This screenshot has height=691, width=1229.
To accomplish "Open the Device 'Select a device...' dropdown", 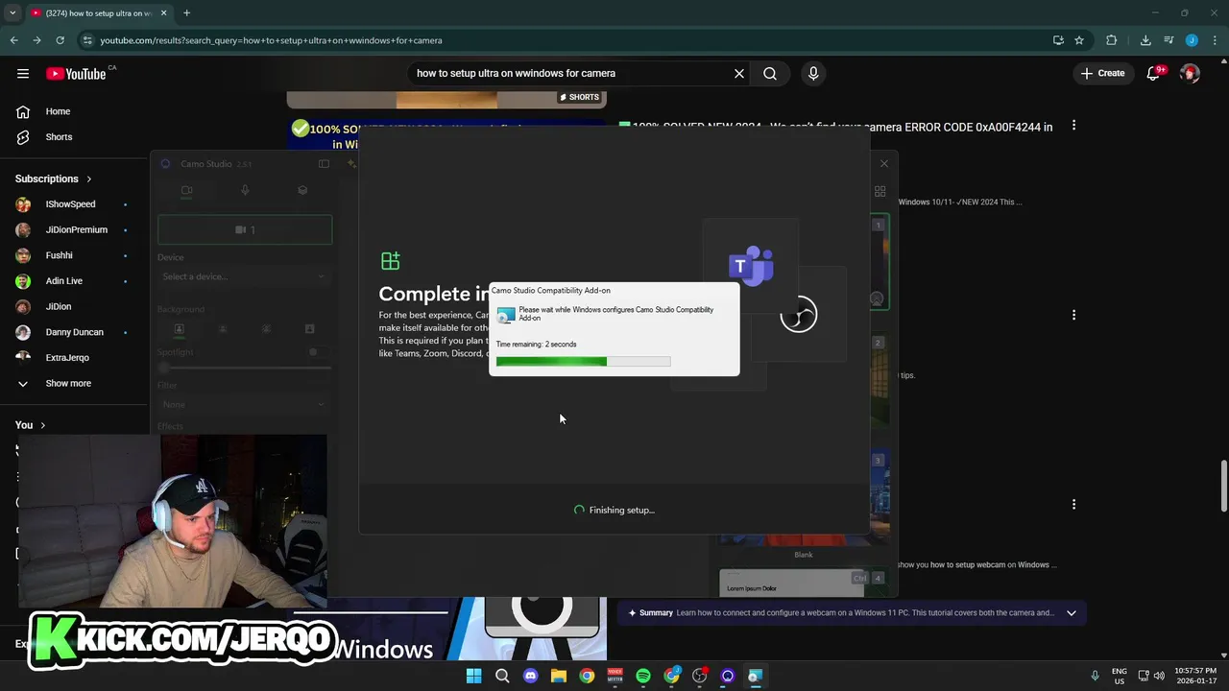I will pos(244,276).
